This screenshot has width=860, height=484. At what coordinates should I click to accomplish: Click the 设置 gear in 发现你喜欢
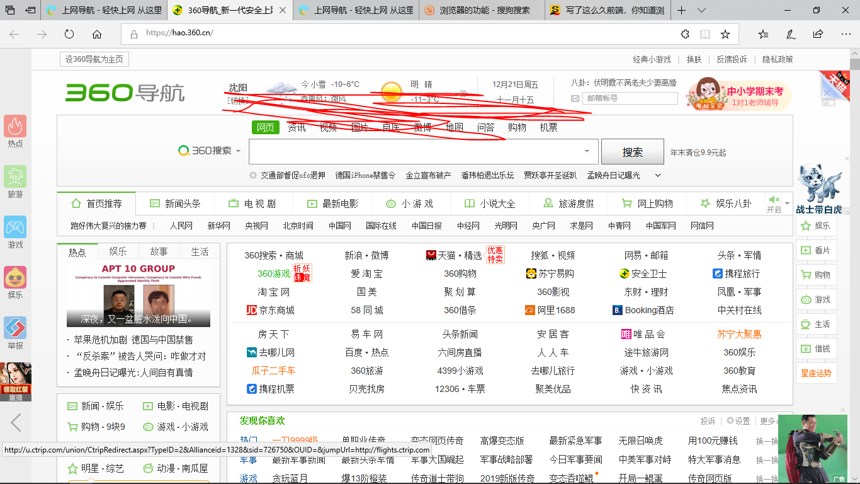click(x=738, y=420)
